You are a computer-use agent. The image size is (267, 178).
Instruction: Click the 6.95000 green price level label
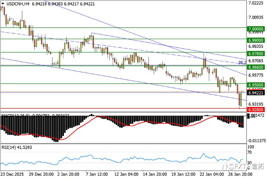[x=256, y=85]
